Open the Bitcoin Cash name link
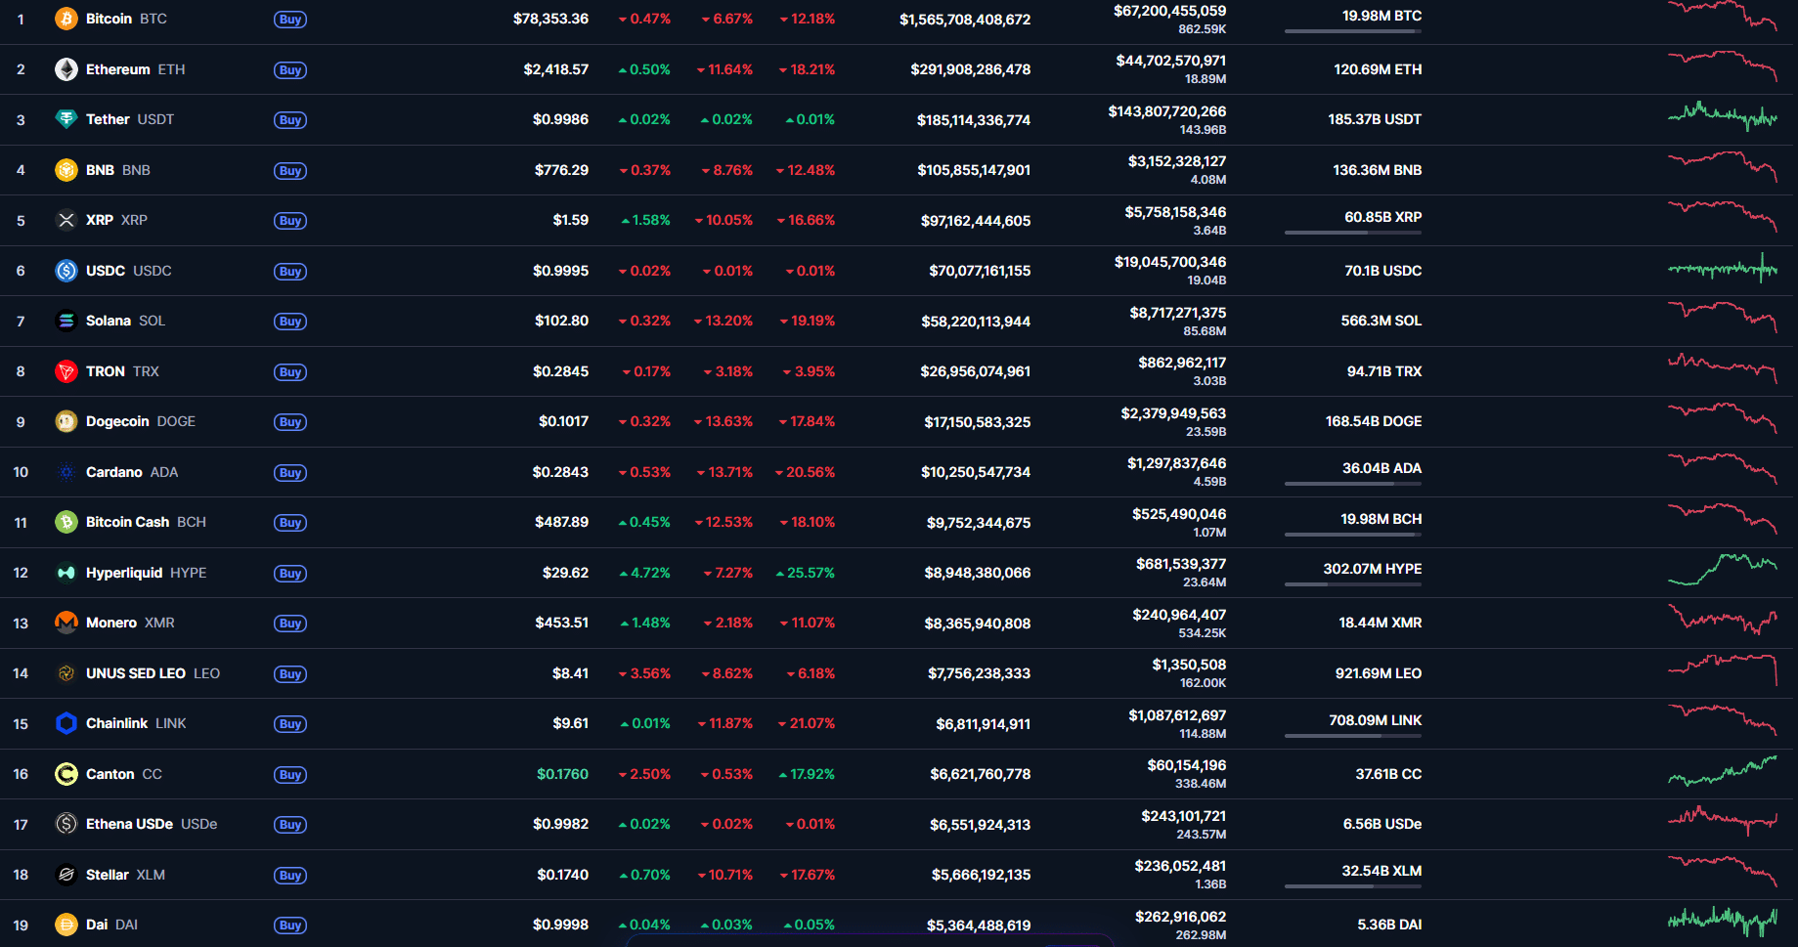1798x947 pixels. 127,522
